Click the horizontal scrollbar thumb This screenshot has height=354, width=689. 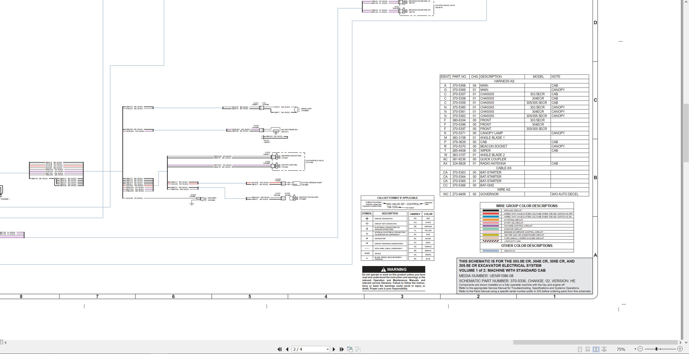(x=595, y=342)
